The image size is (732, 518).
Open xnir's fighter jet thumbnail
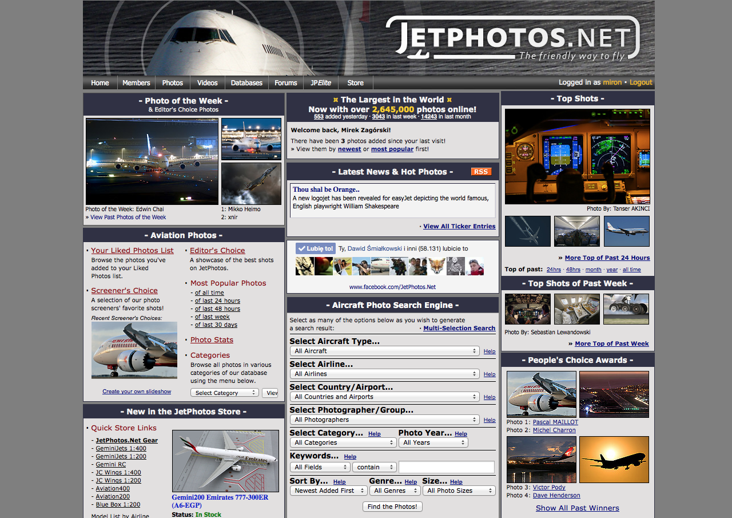[x=251, y=184]
